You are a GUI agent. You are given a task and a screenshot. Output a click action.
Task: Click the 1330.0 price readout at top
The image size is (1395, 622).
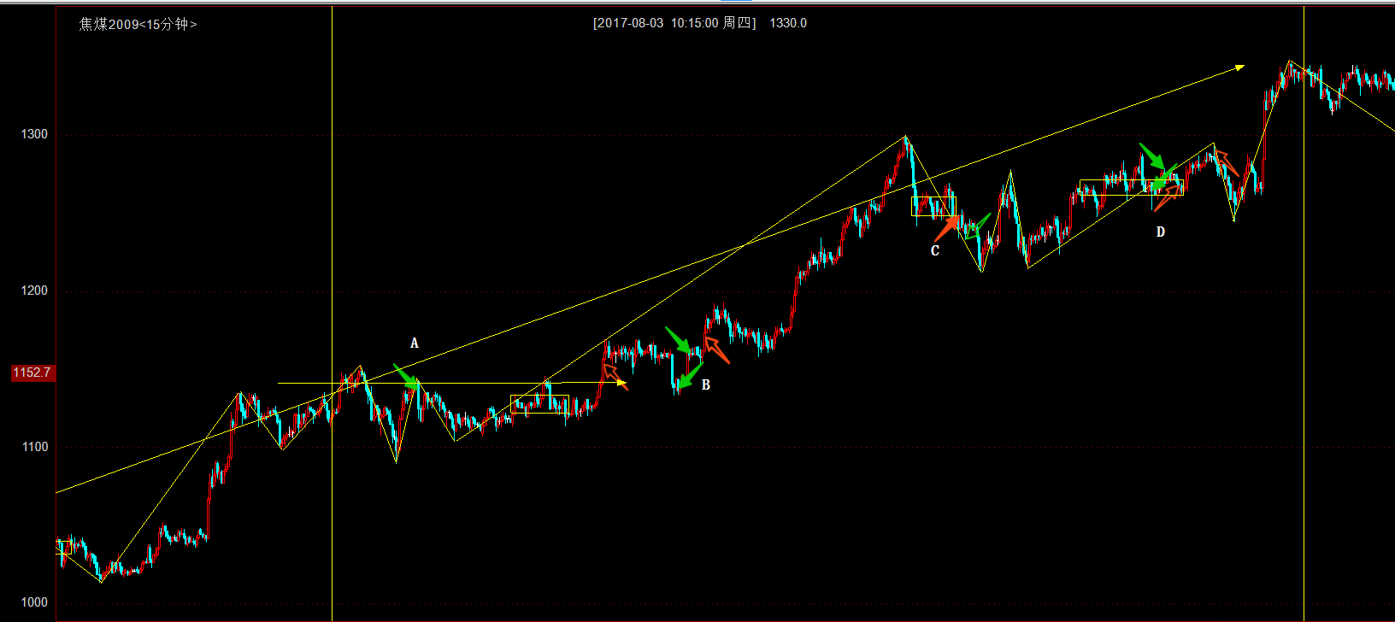pos(788,23)
